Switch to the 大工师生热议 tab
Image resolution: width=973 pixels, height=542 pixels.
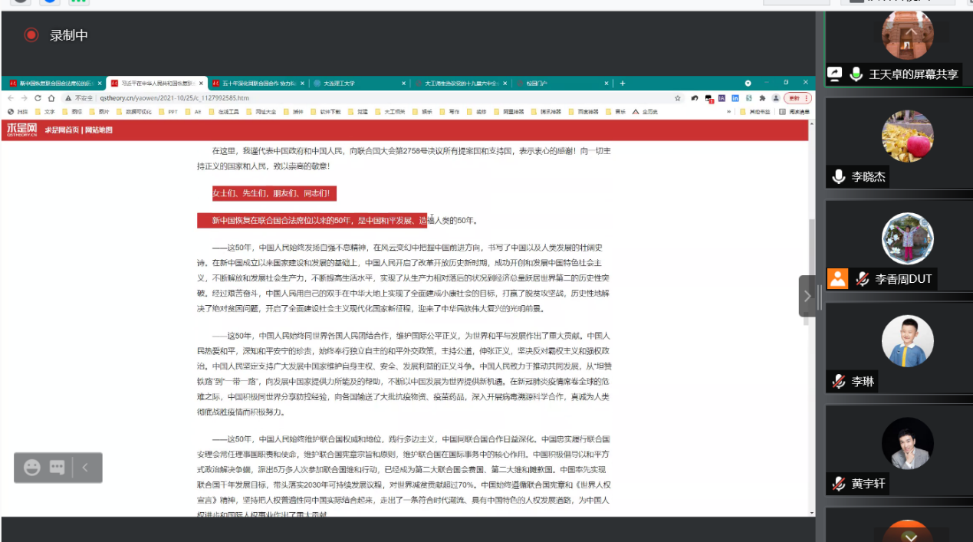[462, 83]
